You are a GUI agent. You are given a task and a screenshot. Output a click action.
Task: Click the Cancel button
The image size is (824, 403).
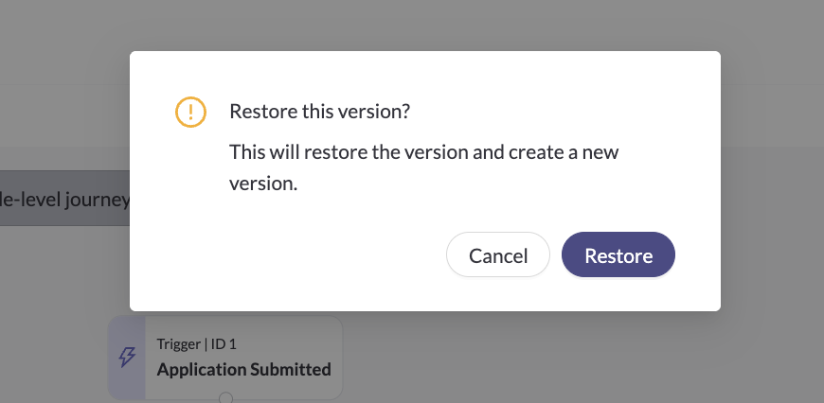(498, 255)
